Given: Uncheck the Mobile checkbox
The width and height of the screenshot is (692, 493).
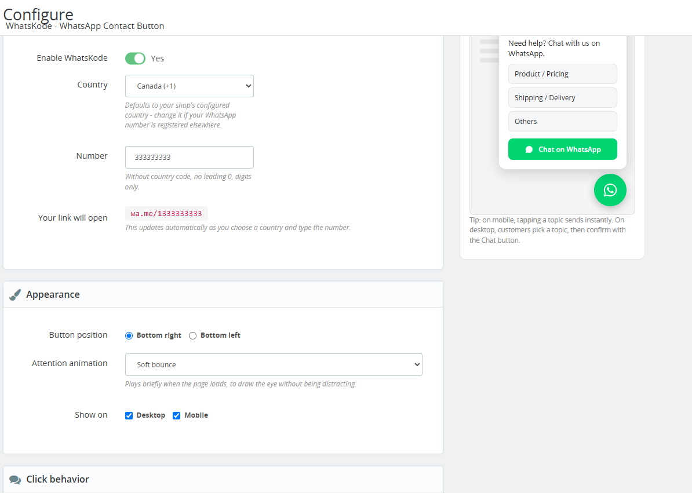Looking at the screenshot, I should point(177,415).
